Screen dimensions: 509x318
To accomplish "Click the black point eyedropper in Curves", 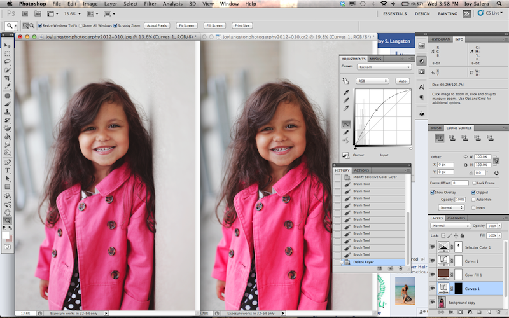I will 346,92.
